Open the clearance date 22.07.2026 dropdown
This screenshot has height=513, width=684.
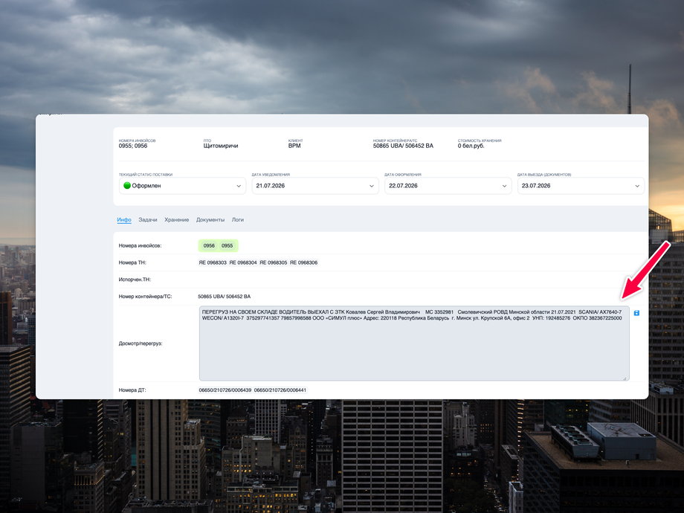click(448, 186)
